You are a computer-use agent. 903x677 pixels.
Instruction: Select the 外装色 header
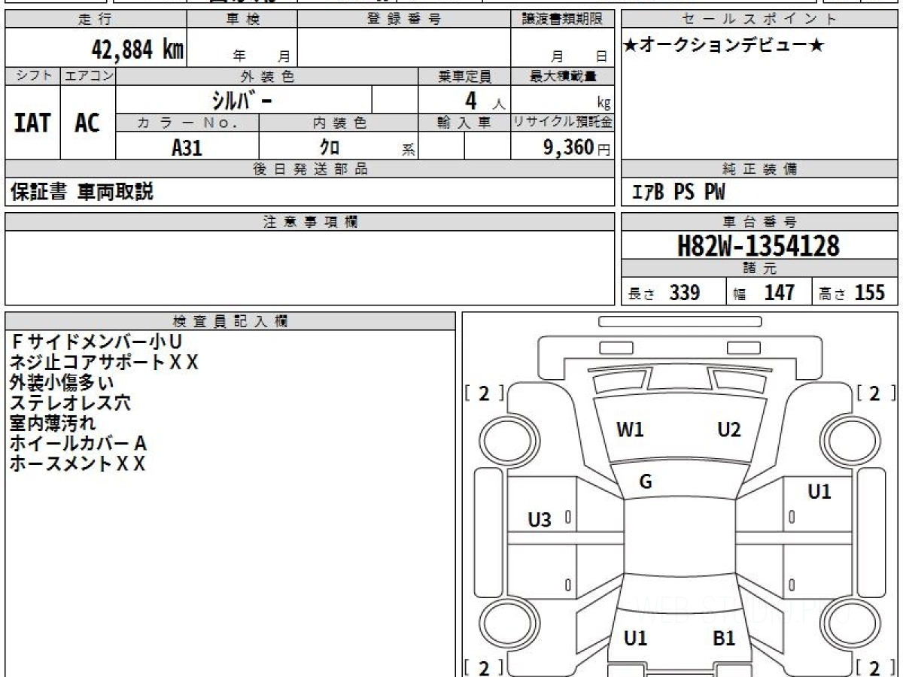(x=267, y=76)
